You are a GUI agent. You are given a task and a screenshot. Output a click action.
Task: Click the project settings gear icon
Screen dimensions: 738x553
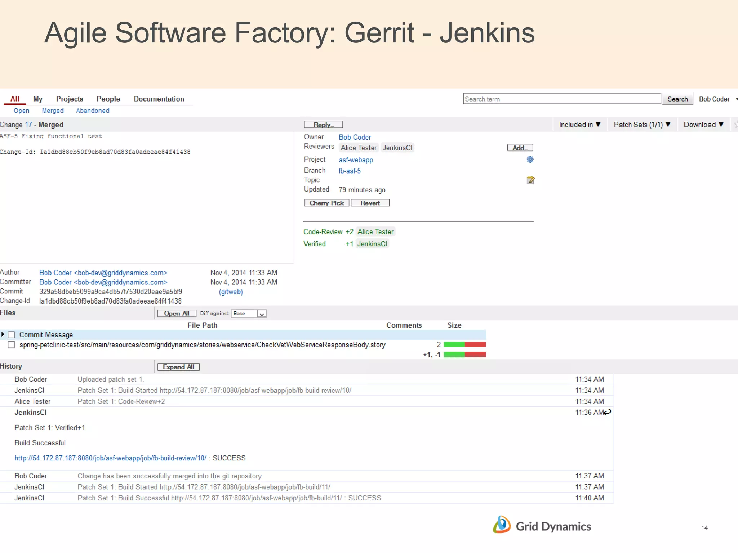coord(530,159)
